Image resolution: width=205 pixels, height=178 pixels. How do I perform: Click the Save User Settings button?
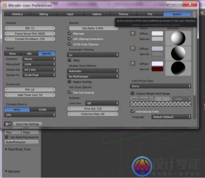(x=28, y=124)
